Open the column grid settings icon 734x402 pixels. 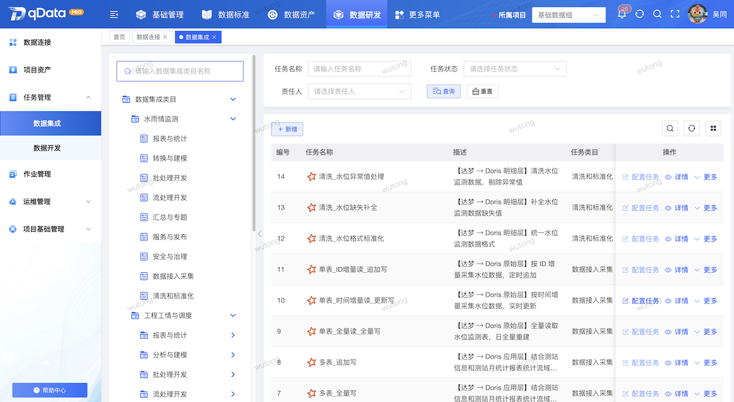pos(713,128)
